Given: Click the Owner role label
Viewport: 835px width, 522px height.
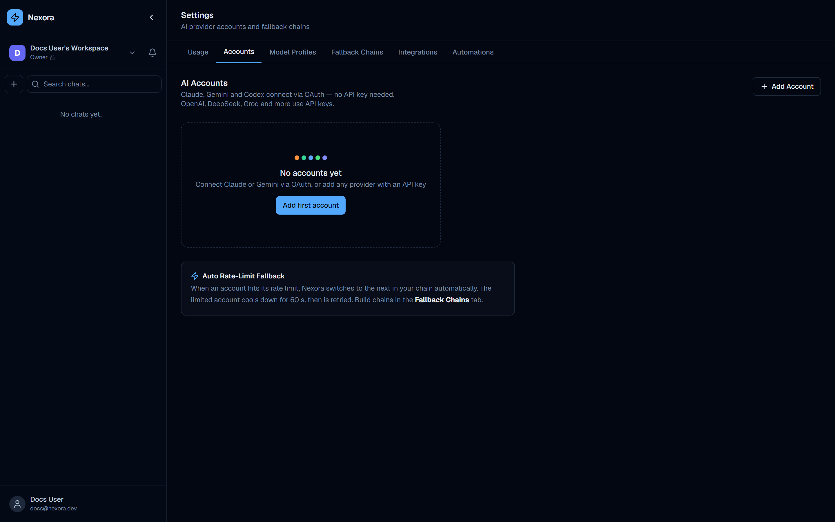Looking at the screenshot, I should click(39, 57).
